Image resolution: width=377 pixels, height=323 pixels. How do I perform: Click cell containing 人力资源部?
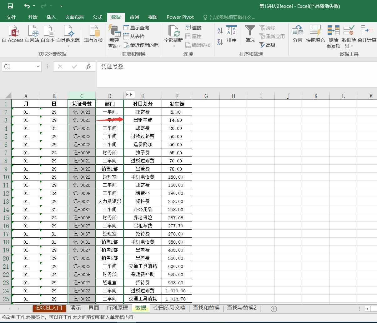(110, 201)
